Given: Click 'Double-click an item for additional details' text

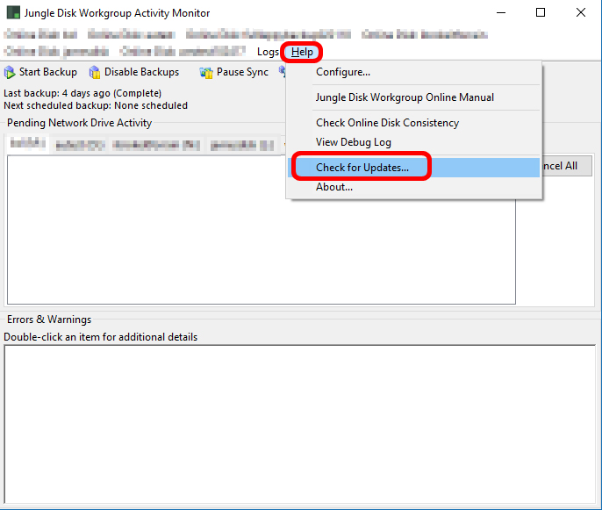Looking at the screenshot, I should (100, 337).
